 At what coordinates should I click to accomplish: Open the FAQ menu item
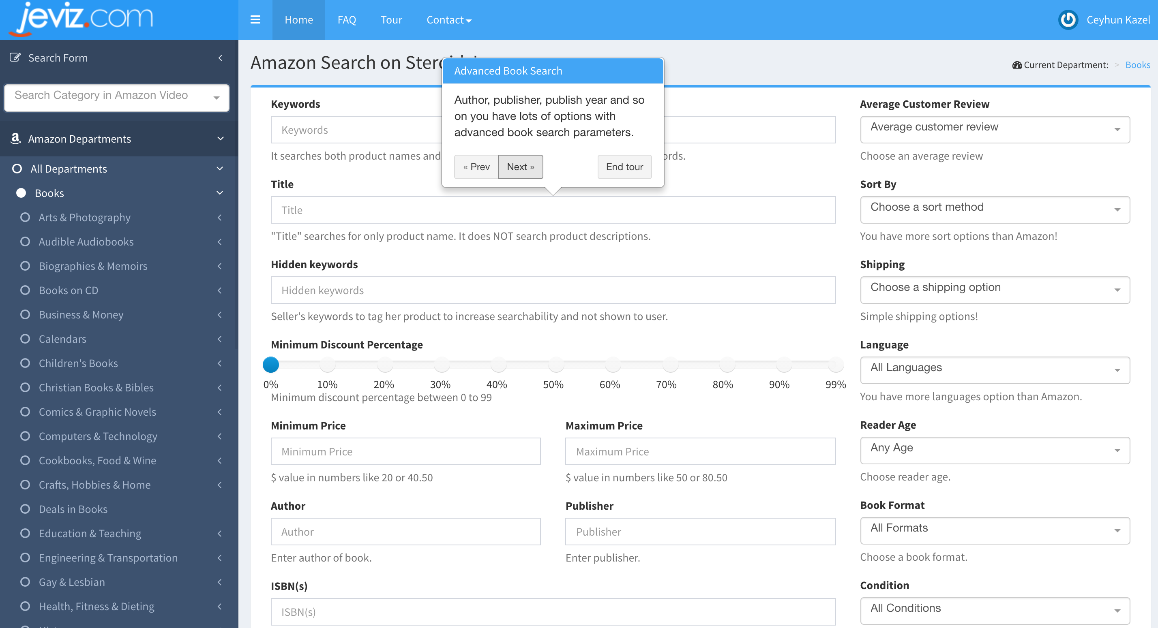[347, 20]
